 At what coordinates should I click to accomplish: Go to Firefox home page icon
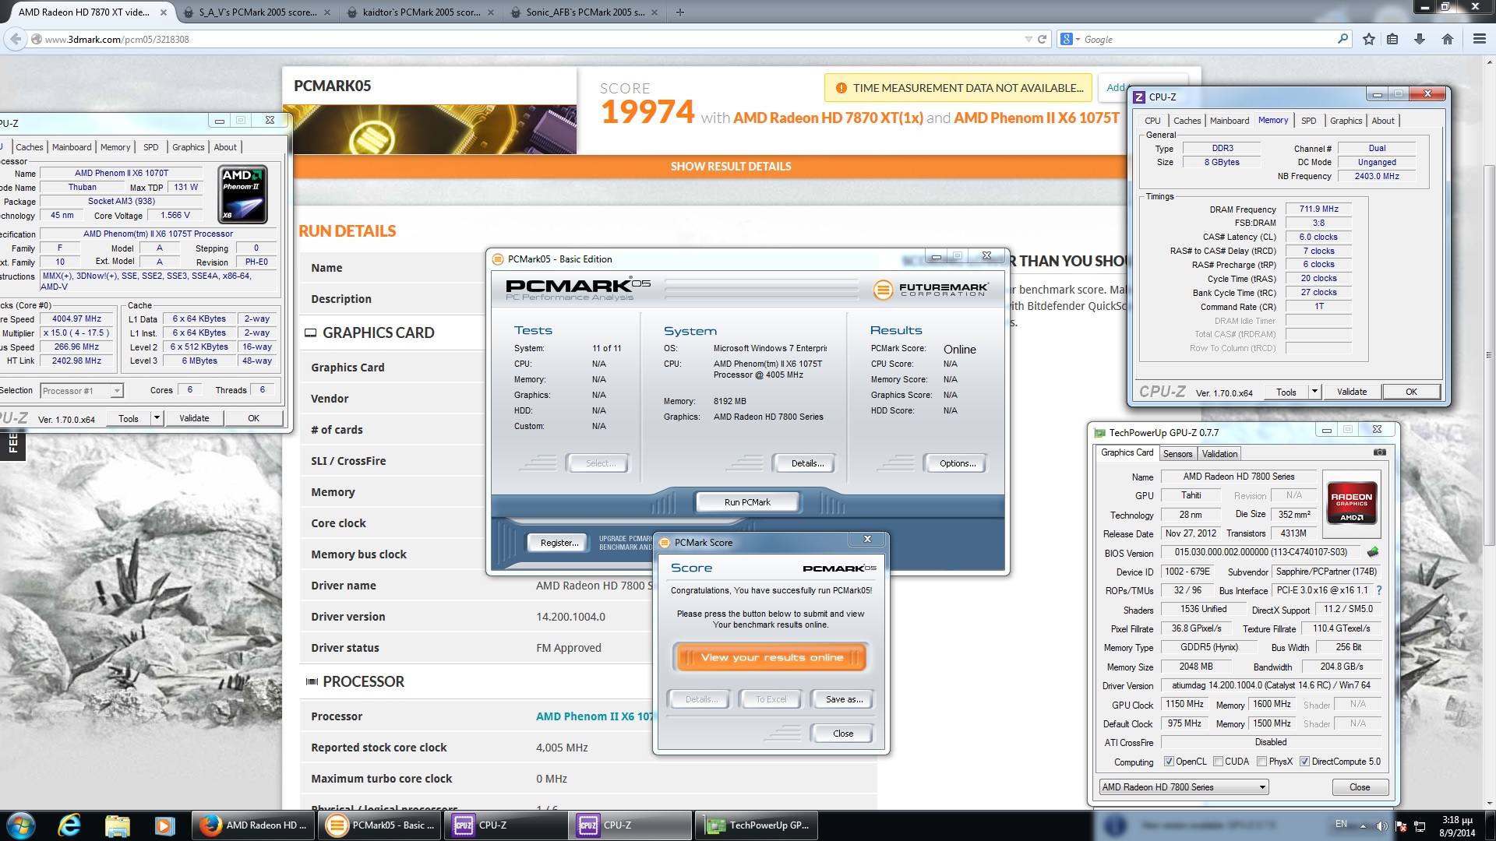pos(1448,39)
